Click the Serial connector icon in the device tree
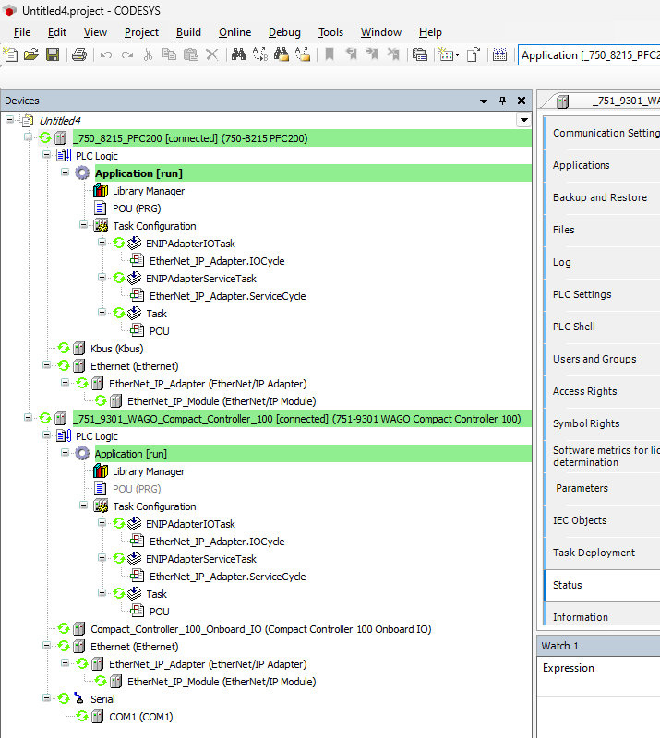Image resolution: width=660 pixels, height=738 pixels. click(x=78, y=698)
